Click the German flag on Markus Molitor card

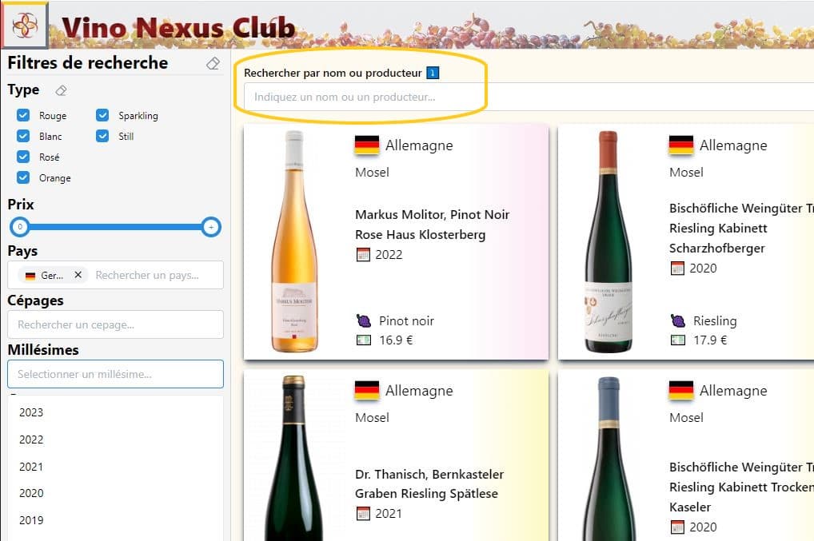pyautogui.click(x=366, y=145)
